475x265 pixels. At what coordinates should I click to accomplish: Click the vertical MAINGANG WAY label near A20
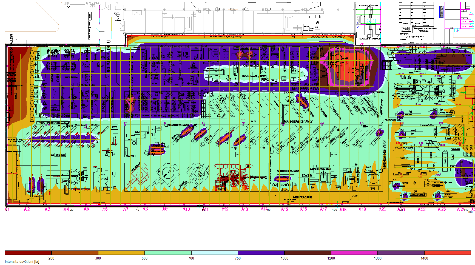click(384, 155)
